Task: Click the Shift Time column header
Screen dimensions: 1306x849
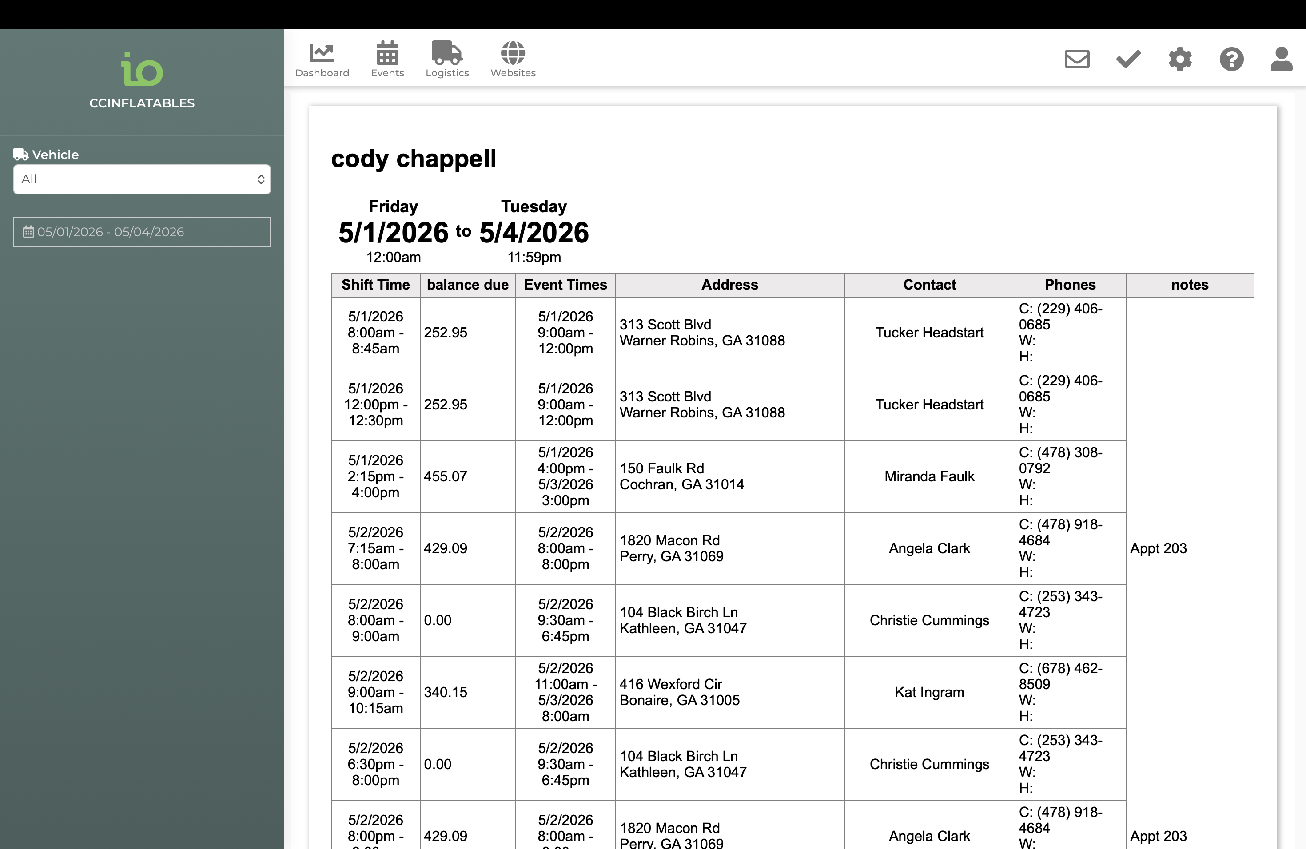Action: click(375, 285)
